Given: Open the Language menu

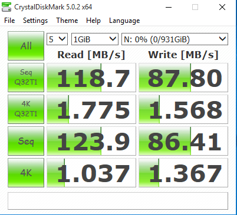Looking at the screenshot, I should tap(124, 21).
